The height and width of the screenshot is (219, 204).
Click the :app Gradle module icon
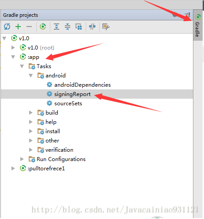(x=23, y=57)
